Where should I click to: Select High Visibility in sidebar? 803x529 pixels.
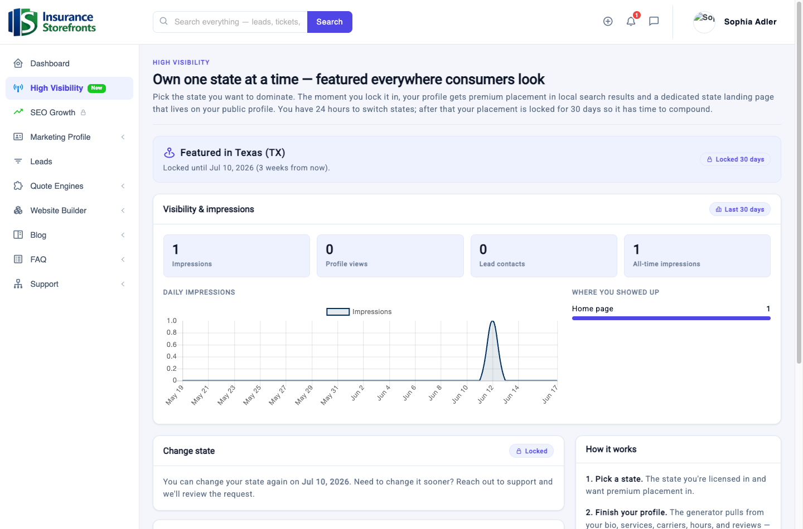[69, 88]
